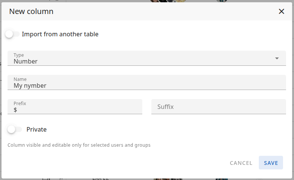Click the "$" prefix value
The height and width of the screenshot is (180, 294).
[16, 110]
